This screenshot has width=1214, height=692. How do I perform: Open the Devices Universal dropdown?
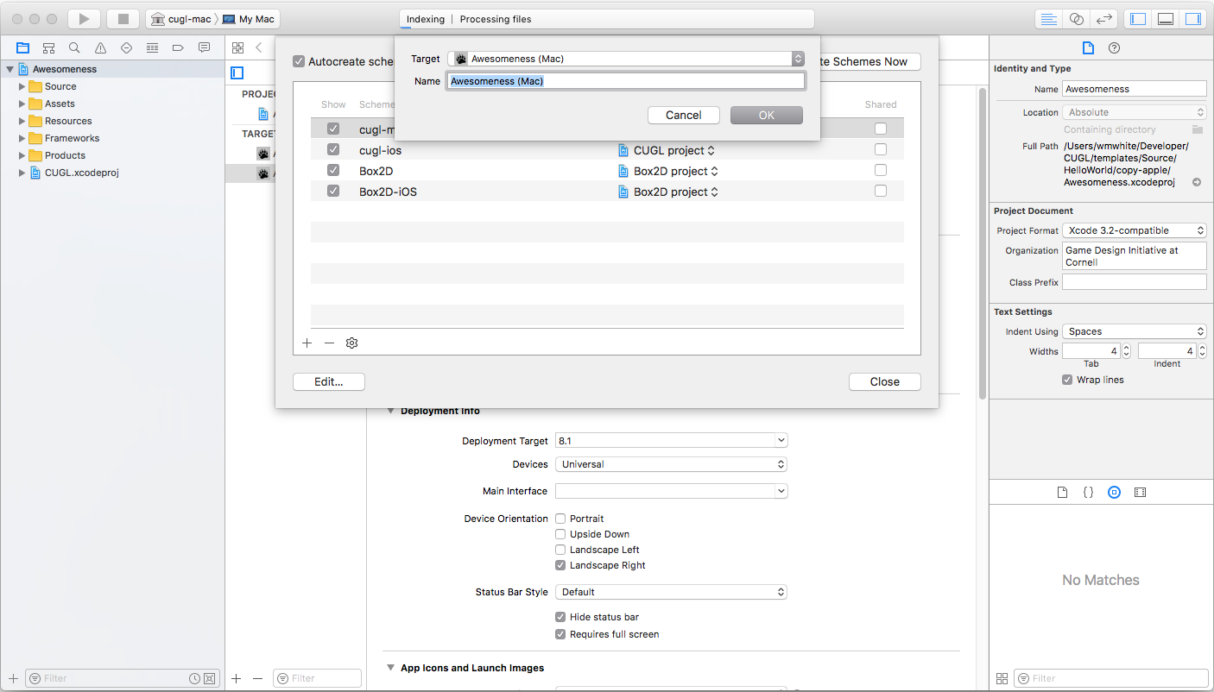tap(671, 464)
